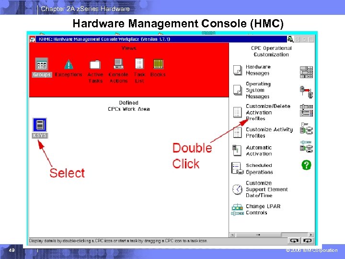The width and height of the screenshot is (345, 259).
Task: Open the Task List icon
Action: [139, 64]
